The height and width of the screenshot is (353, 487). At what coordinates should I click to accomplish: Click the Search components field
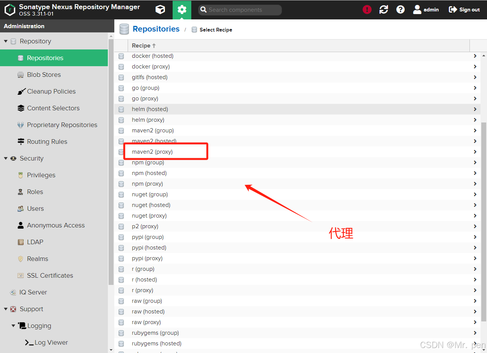click(240, 10)
